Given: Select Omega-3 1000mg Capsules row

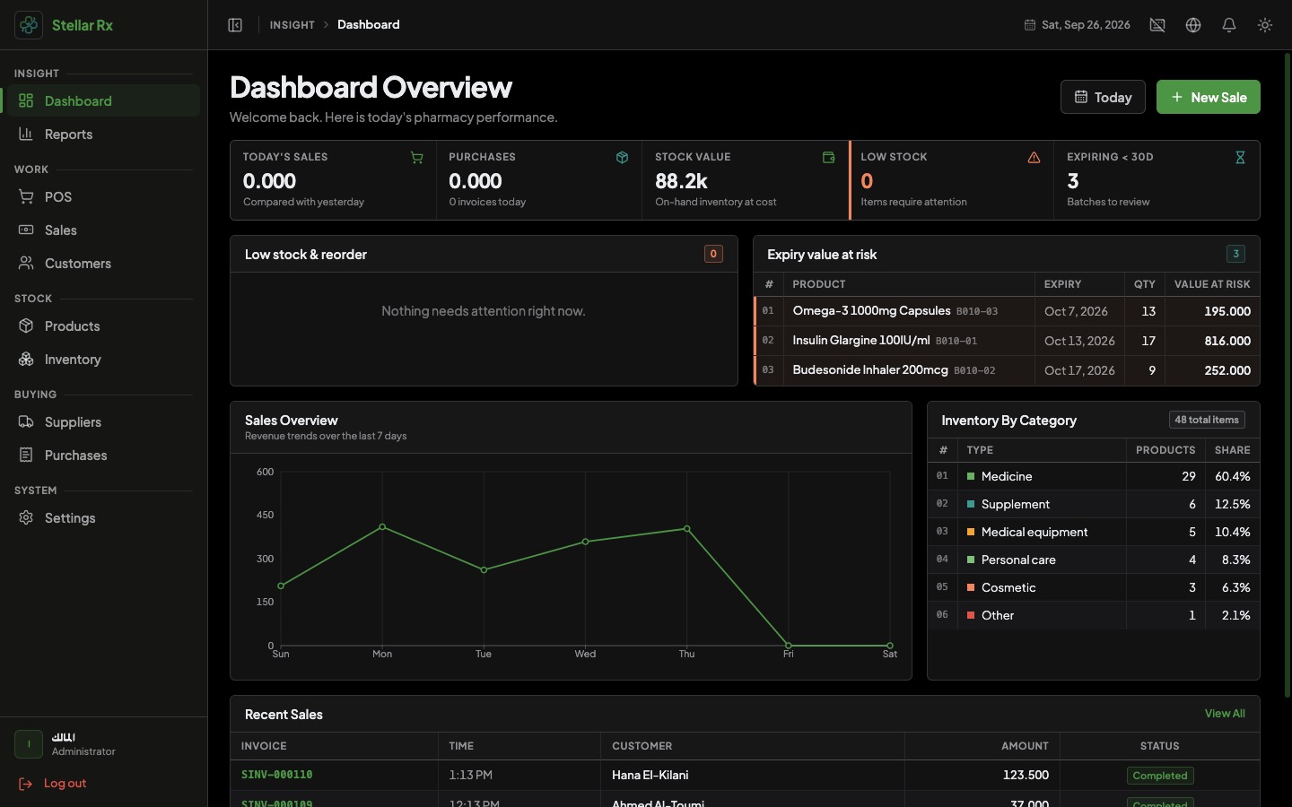Looking at the screenshot, I should coord(1007,311).
